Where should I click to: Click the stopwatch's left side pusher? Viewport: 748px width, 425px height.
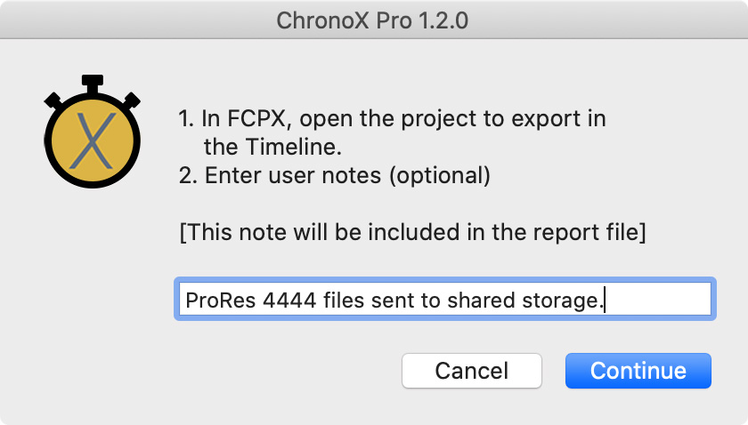click(53, 101)
